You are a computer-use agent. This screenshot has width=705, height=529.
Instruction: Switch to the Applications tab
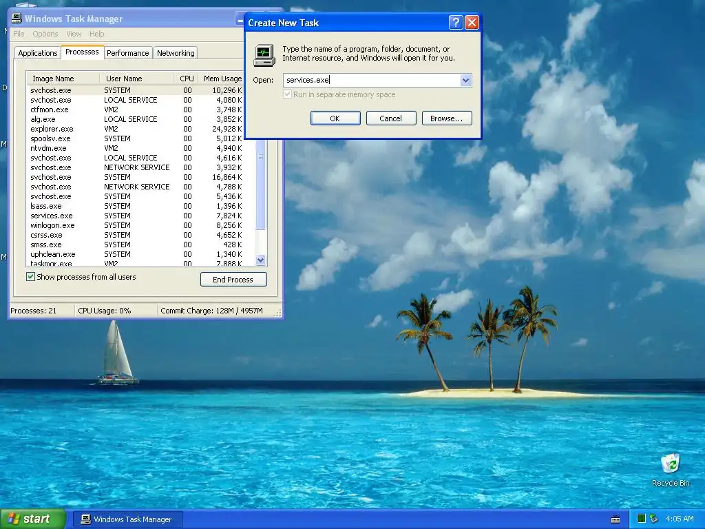coord(38,53)
